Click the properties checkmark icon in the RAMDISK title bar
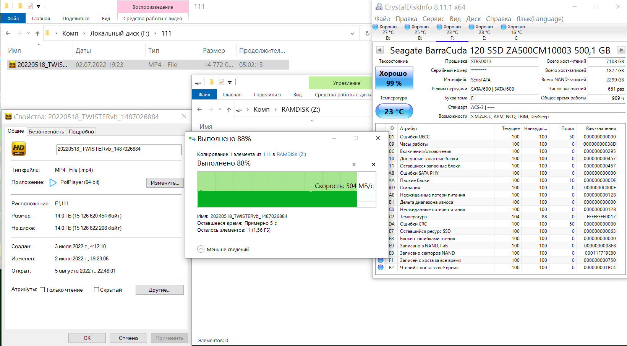Image resolution: width=627 pixels, height=346 pixels. [222, 82]
